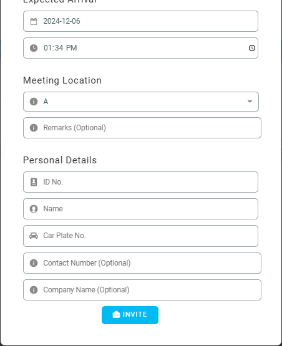Send the invitation with INVITE button
282x346 pixels.
tap(130, 315)
